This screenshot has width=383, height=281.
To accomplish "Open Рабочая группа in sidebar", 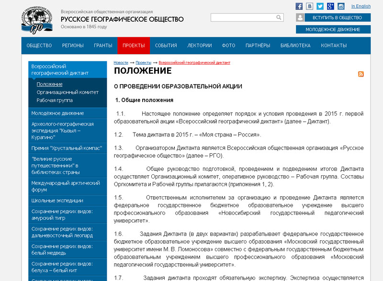I will tap(55, 101).
